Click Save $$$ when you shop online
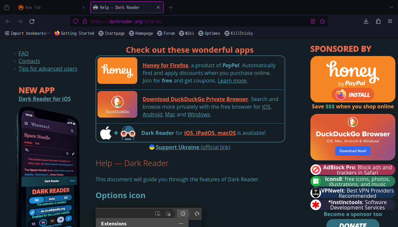Image resolution: width=398 pixels, height=227 pixels. tap(353, 106)
